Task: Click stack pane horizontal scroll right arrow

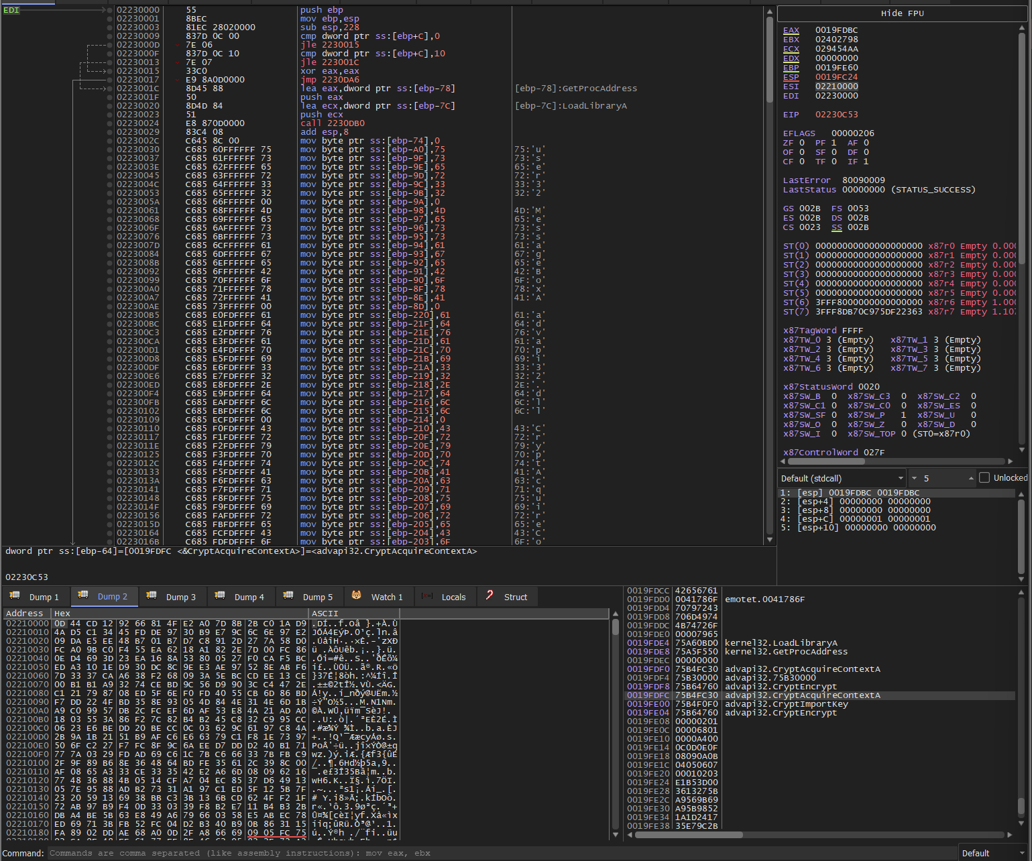Action: 1011,835
